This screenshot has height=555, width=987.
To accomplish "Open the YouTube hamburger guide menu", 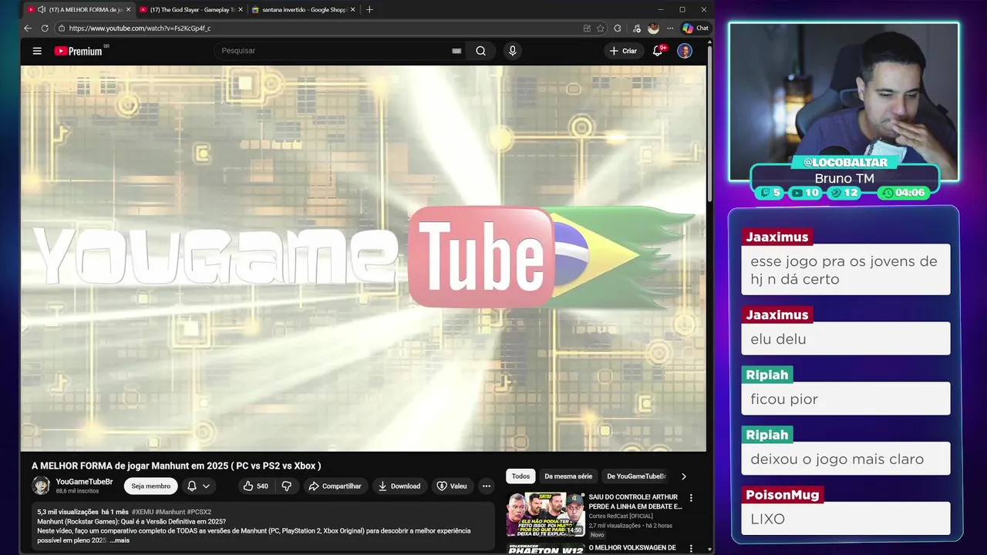I will 37,51.
